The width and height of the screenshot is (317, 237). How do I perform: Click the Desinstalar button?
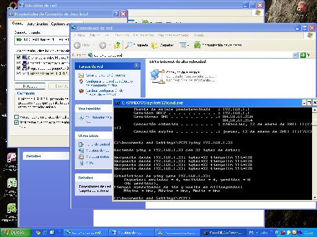59,86
